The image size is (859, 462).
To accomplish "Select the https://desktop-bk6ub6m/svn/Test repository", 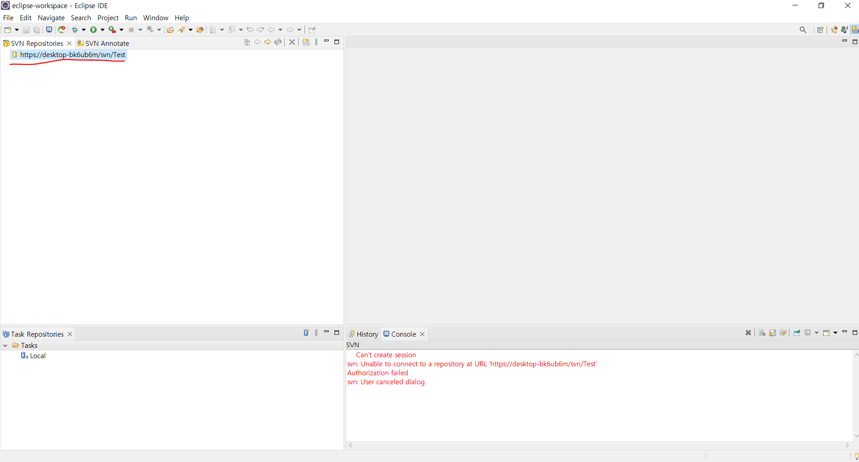I will 68,55.
